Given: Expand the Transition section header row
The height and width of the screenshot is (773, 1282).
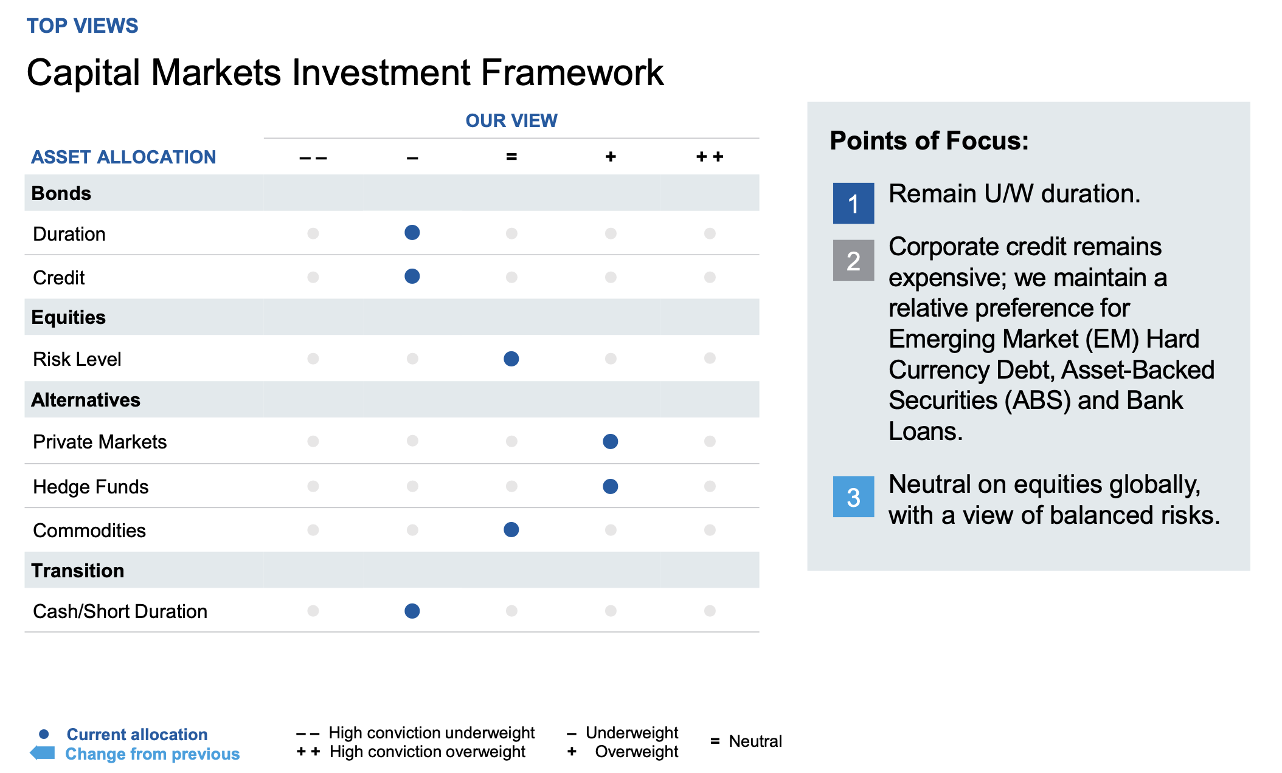Looking at the screenshot, I should (x=78, y=571).
